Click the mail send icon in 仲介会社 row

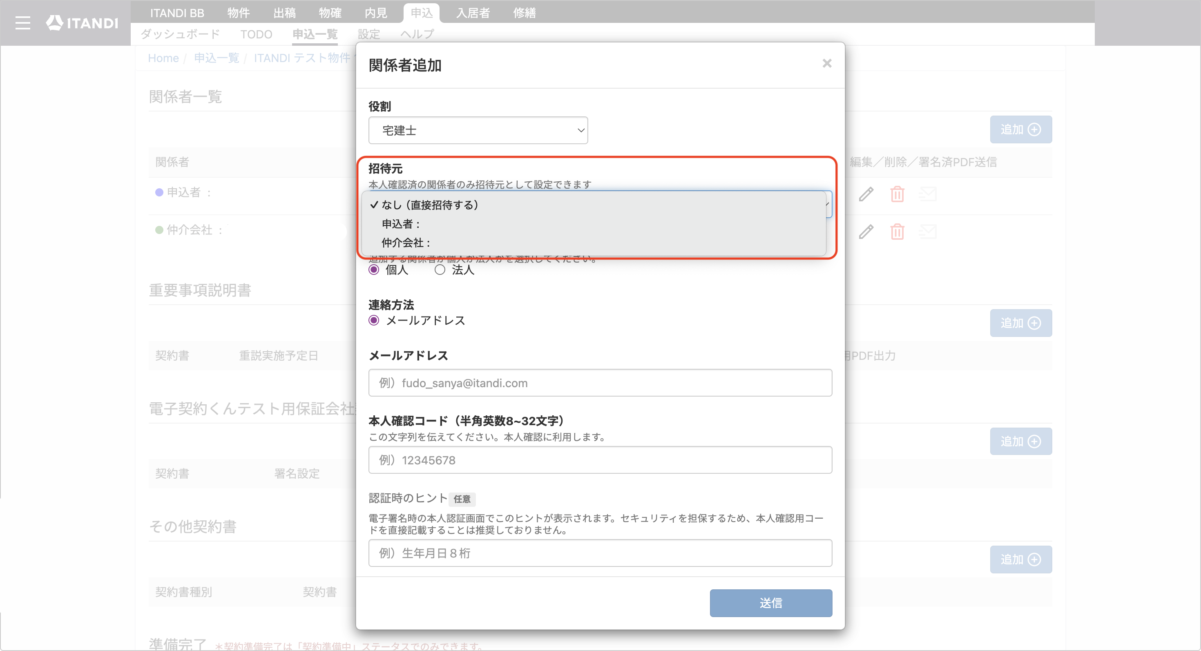coord(928,232)
